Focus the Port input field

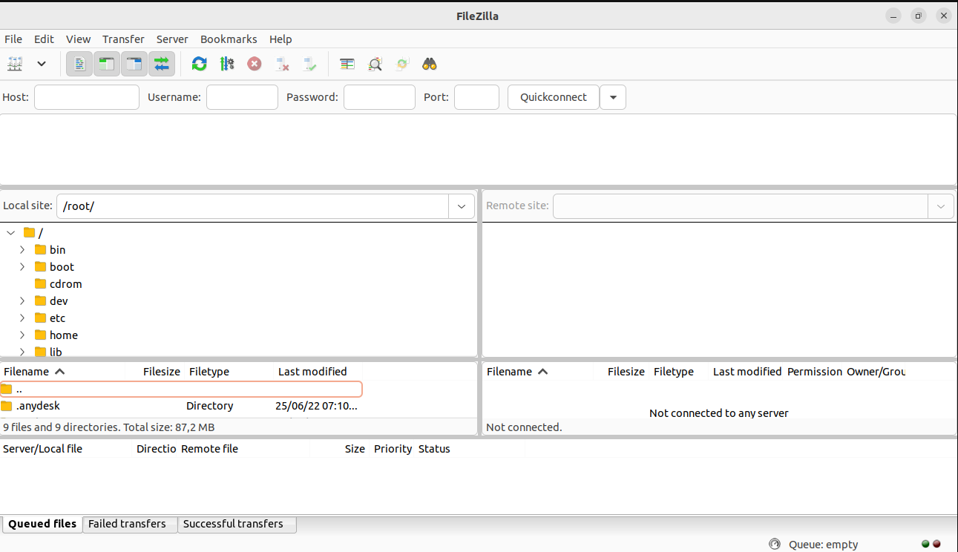pos(476,97)
